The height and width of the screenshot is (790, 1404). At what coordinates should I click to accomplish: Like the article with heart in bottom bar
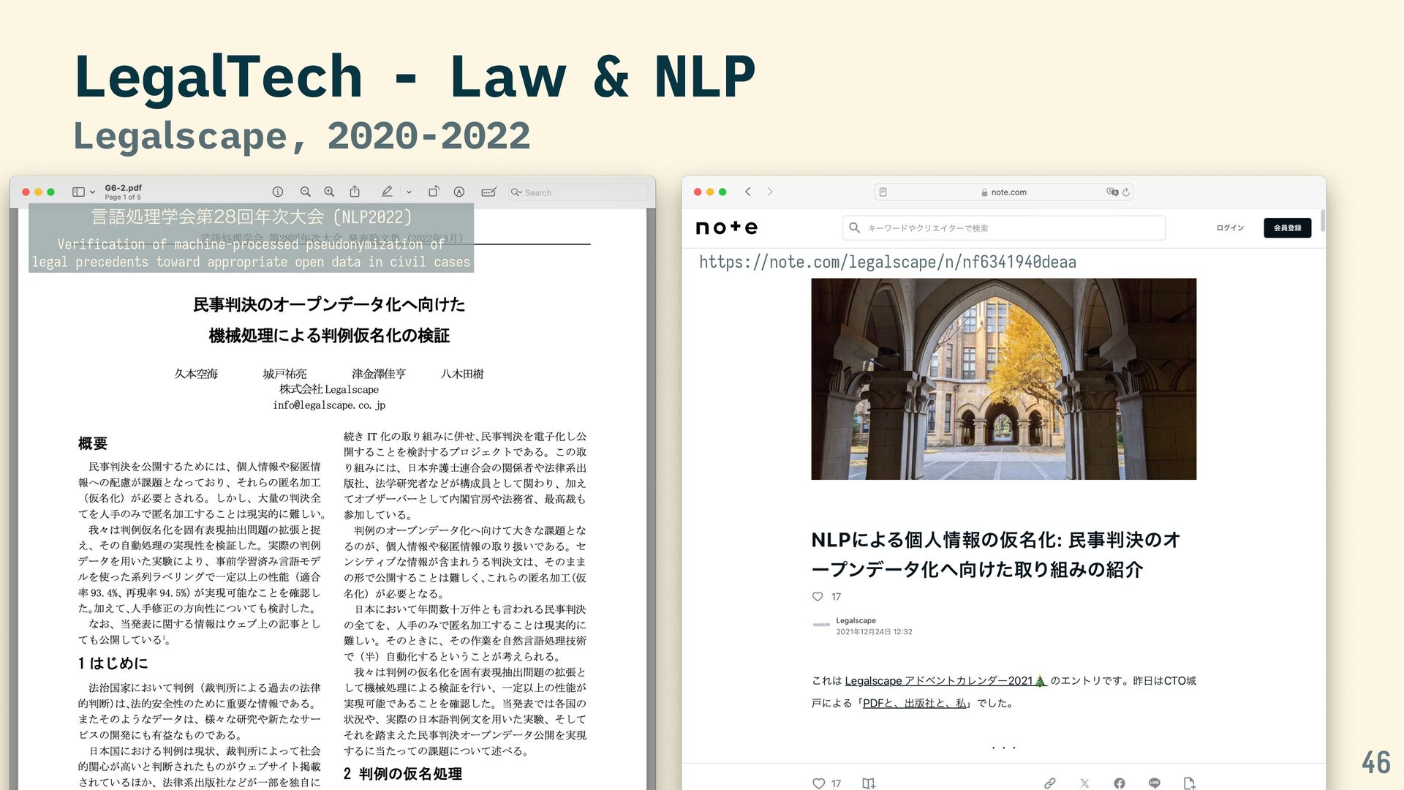click(x=818, y=783)
